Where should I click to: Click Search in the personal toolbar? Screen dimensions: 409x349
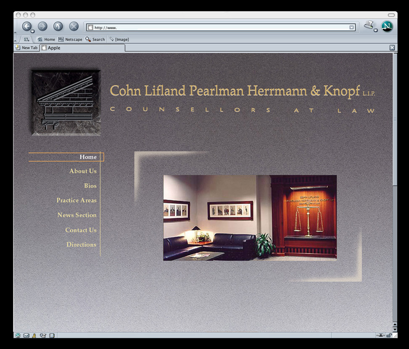coord(95,40)
